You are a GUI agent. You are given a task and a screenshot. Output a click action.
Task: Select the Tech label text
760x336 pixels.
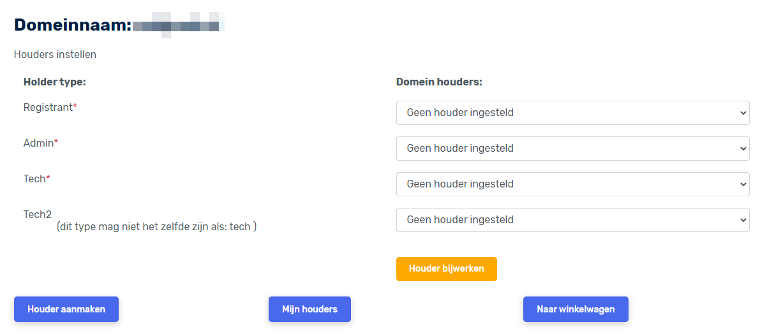click(34, 179)
